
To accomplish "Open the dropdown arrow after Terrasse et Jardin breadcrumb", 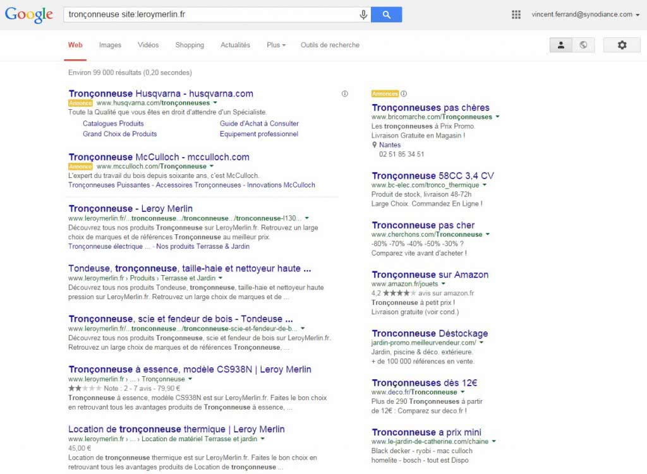I will click(x=221, y=278).
